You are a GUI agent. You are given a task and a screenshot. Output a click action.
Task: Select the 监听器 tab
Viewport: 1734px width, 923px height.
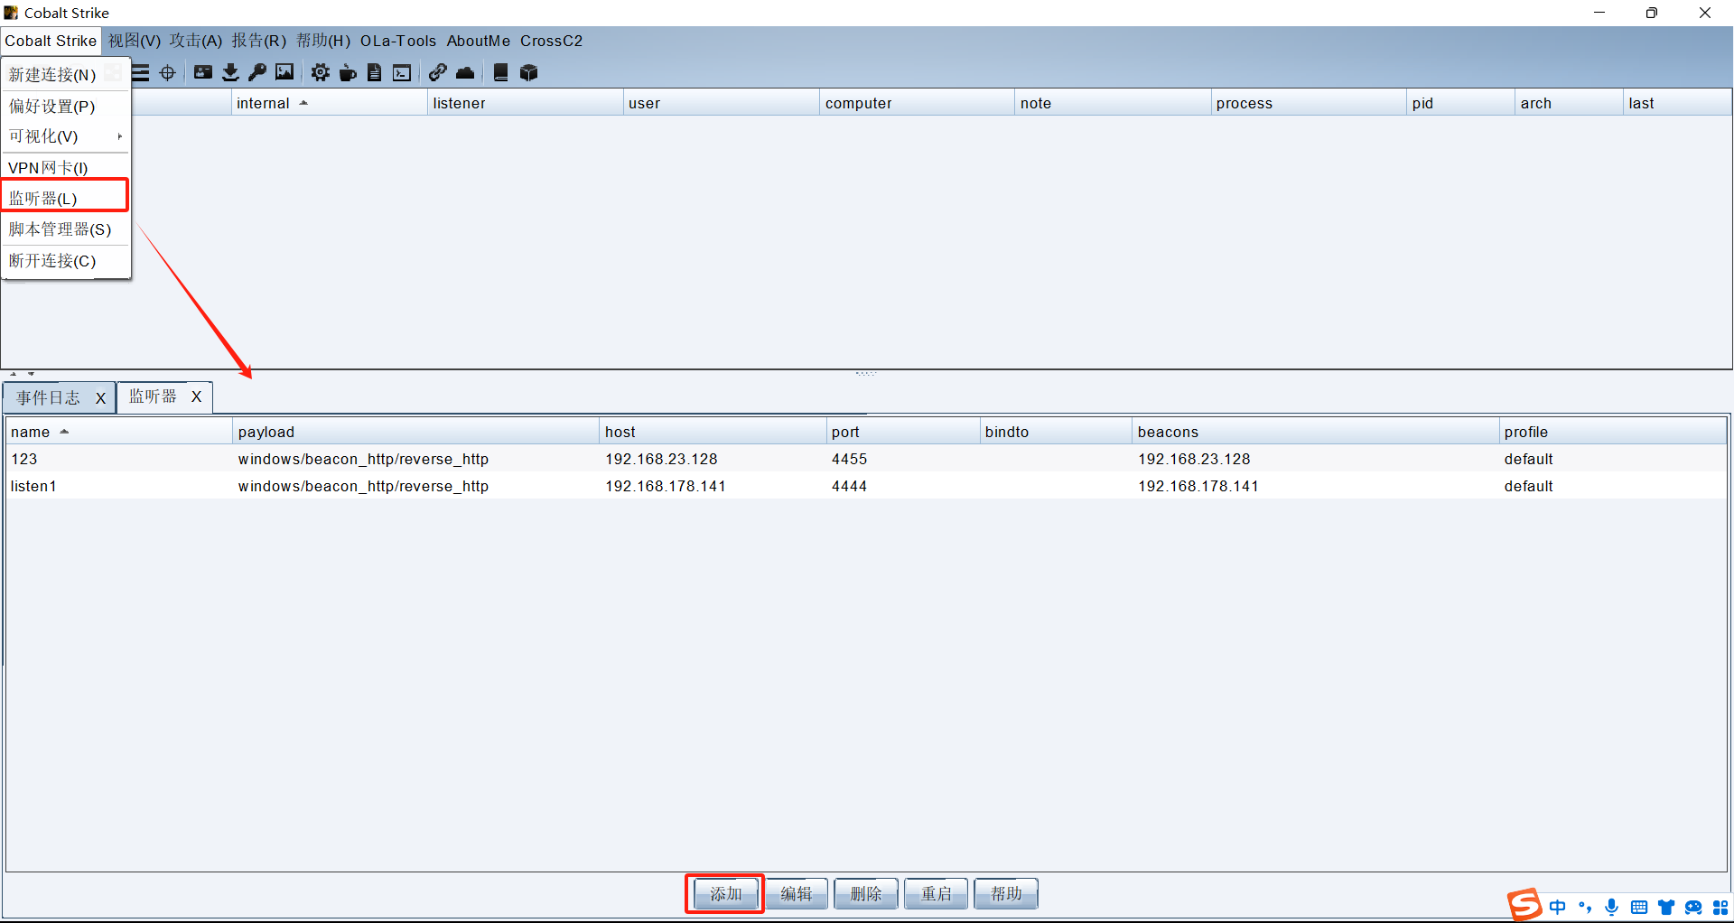coord(153,396)
